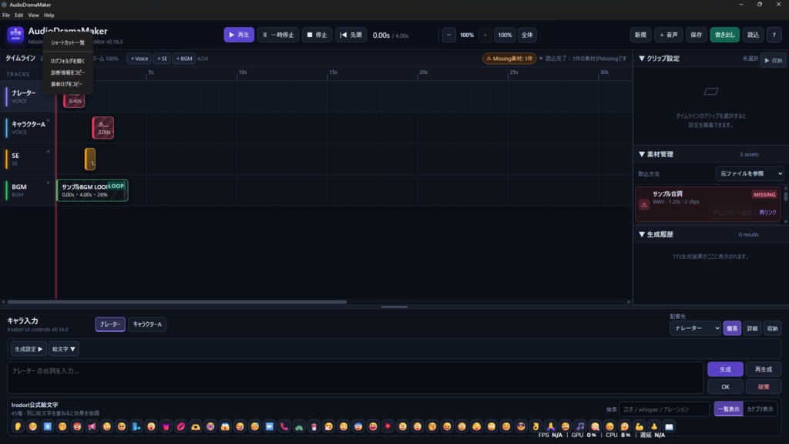Open the 取込方法 元ファイルを参照 dropdown
The height and width of the screenshot is (444, 789).
[x=749, y=173]
